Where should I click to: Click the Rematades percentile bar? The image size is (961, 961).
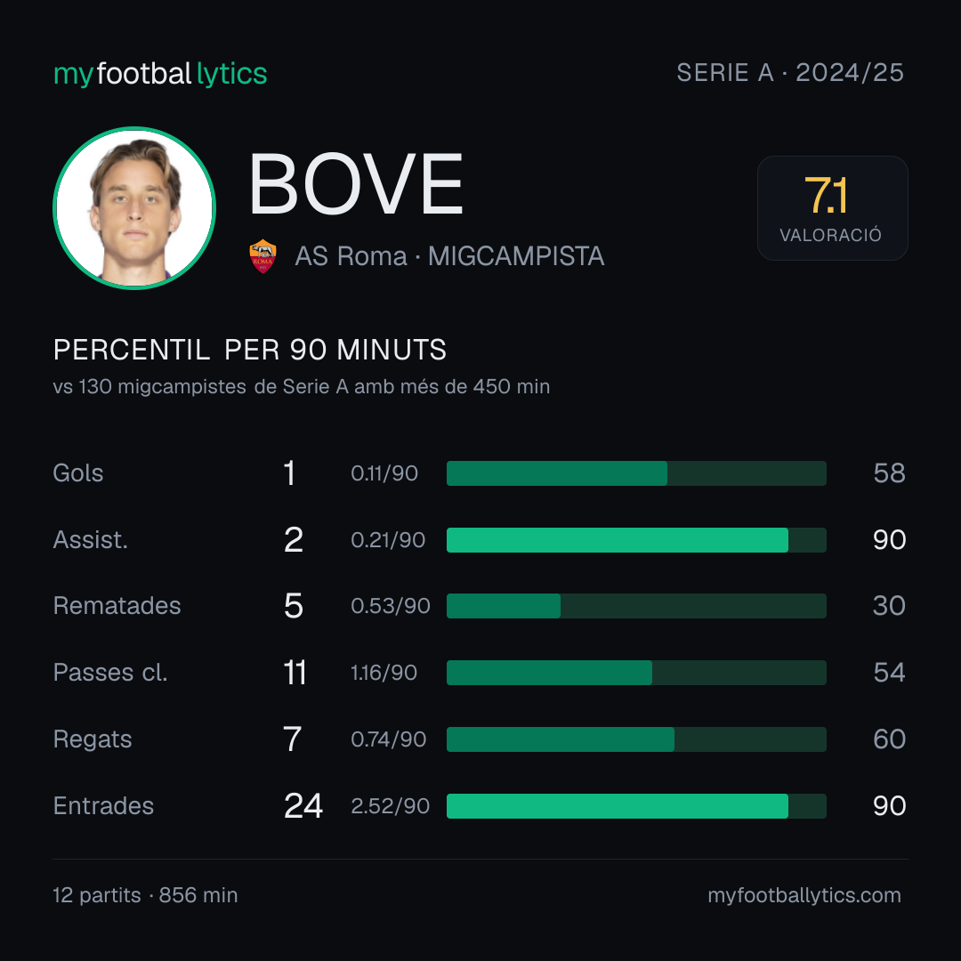tap(636, 606)
